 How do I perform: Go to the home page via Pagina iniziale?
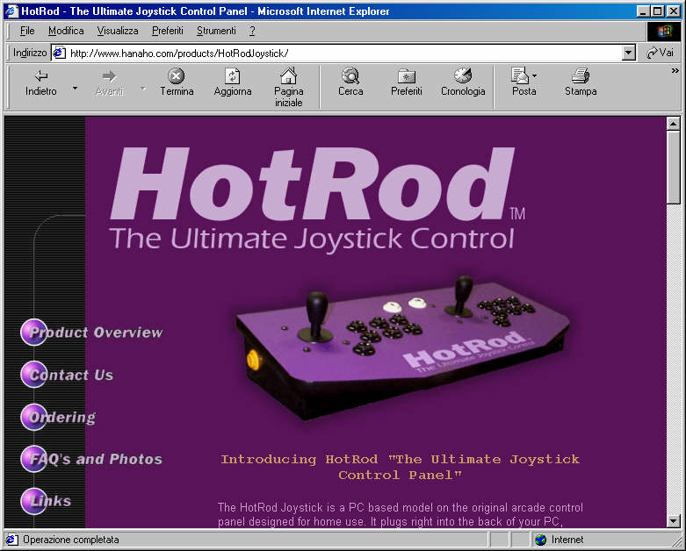[x=288, y=88]
